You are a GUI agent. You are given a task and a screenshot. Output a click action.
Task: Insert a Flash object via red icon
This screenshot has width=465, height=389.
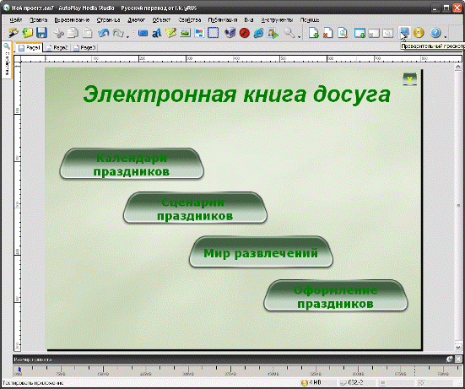pos(245,33)
